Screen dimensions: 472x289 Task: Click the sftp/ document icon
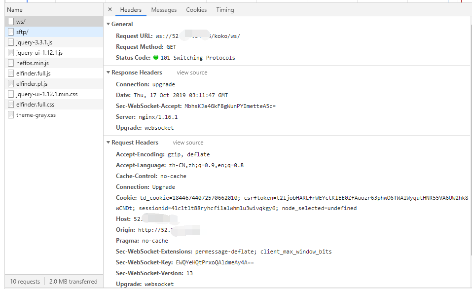[x=11, y=32]
